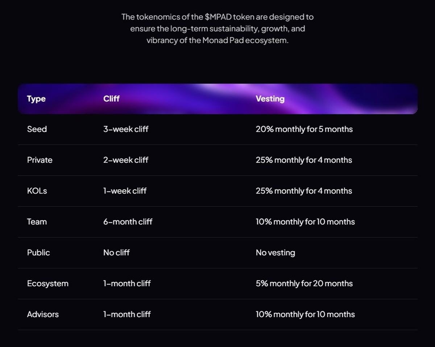Select the Advisors row label

43,314
